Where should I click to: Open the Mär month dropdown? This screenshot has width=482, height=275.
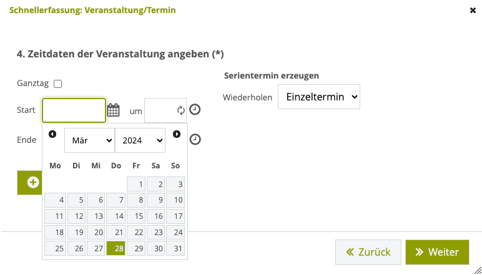[x=89, y=140]
